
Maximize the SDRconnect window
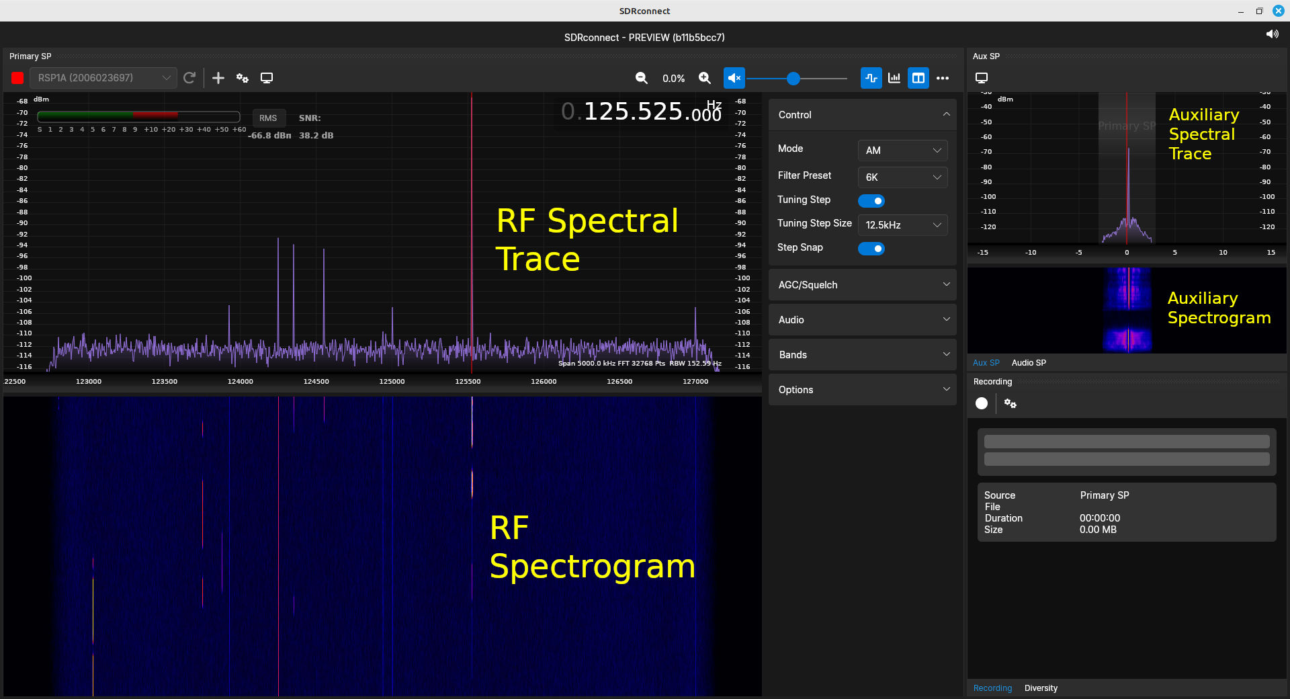[x=1259, y=11]
